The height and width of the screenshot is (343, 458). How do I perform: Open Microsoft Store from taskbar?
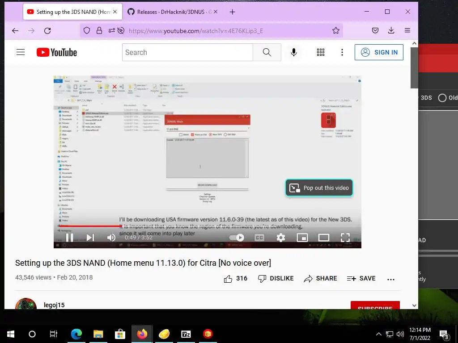click(x=120, y=334)
